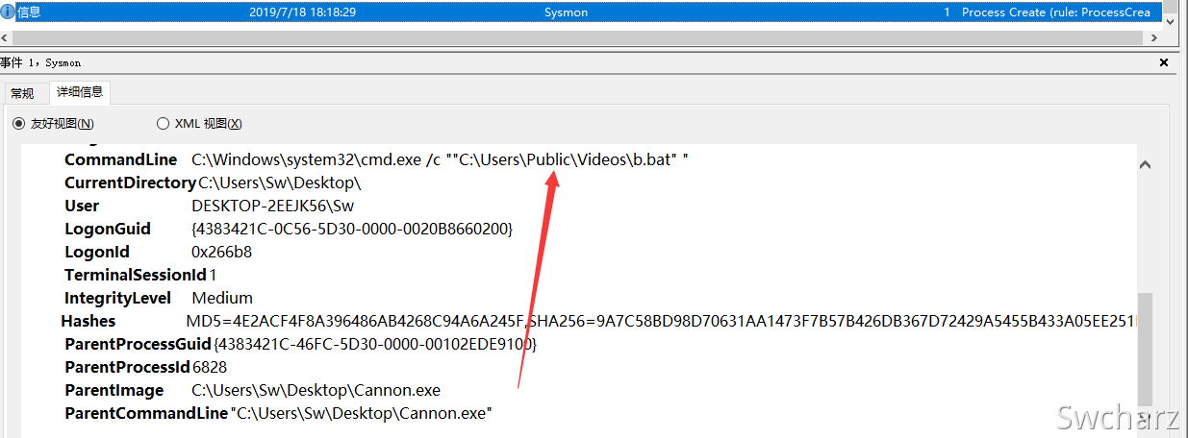Click the 事件 1, Sysmon pane title
Image resolution: width=1188 pixels, height=438 pixels.
40,62
